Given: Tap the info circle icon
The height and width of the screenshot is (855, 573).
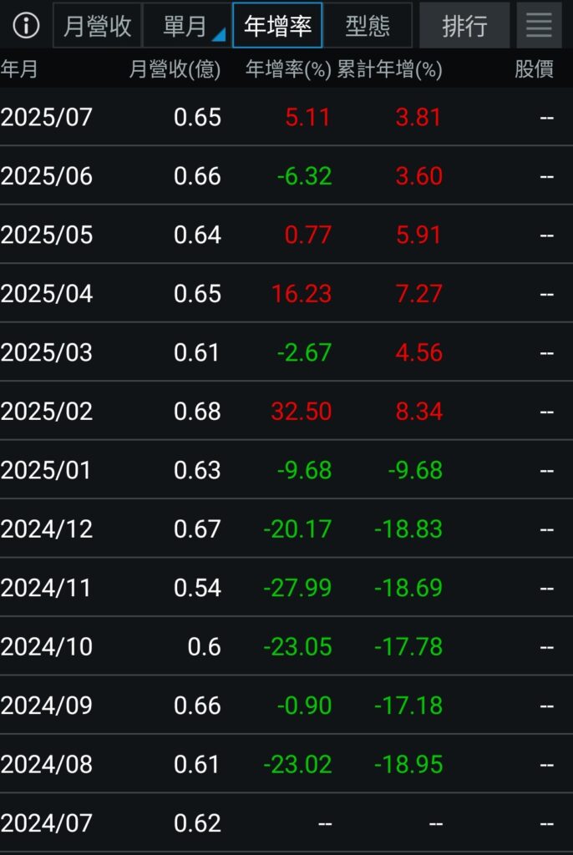Looking at the screenshot, I should pos(26,26).
